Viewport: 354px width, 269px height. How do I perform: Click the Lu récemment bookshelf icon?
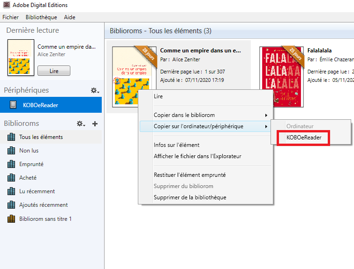(x=11, y=191)
